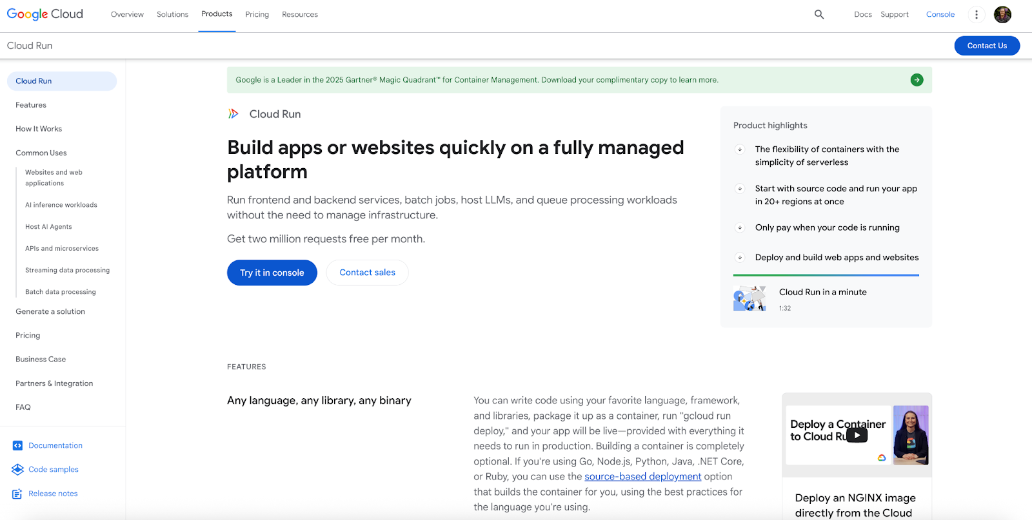1032x520 pixels.
Task: Click the Google Cloud logo
Action: click(x=45, y=14)
